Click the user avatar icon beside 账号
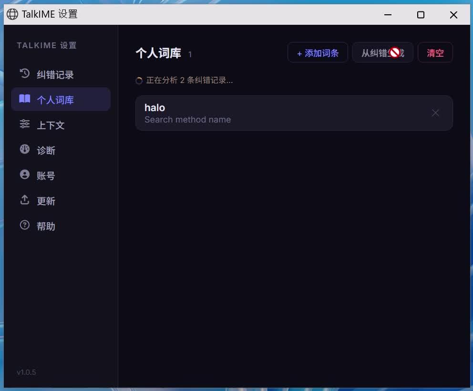The width and height of the screenshot is (473, 391). [x=24, y=175]
